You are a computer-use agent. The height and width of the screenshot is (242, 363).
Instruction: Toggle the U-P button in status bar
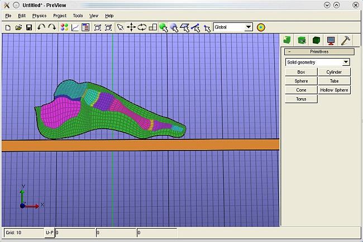[50, 233]
